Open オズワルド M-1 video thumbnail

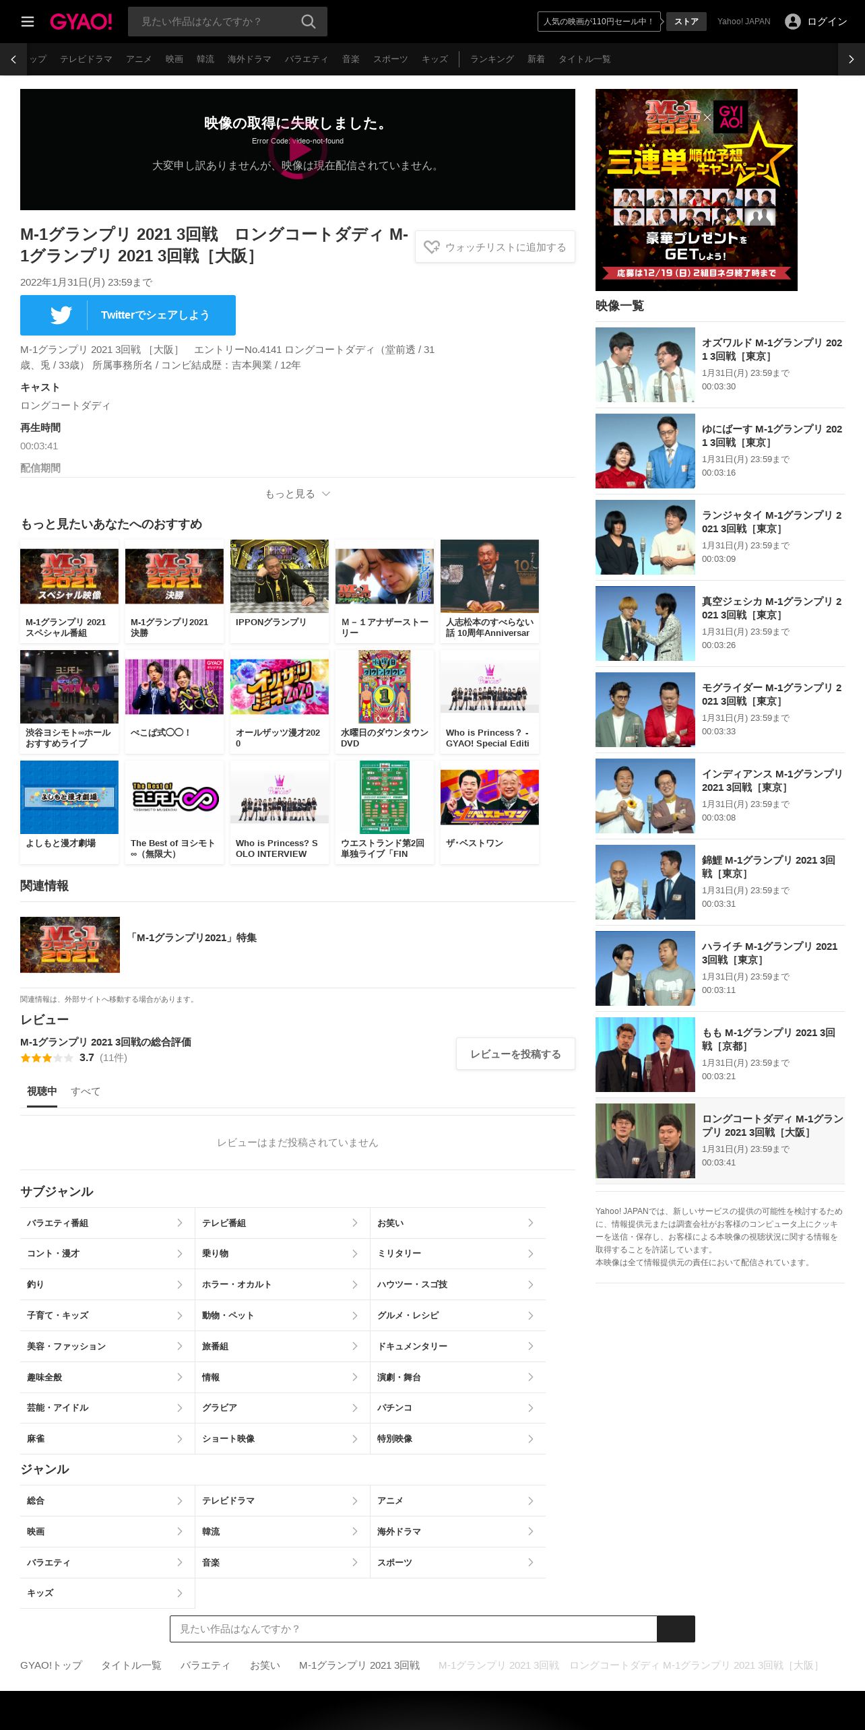(x=645, y=365)
